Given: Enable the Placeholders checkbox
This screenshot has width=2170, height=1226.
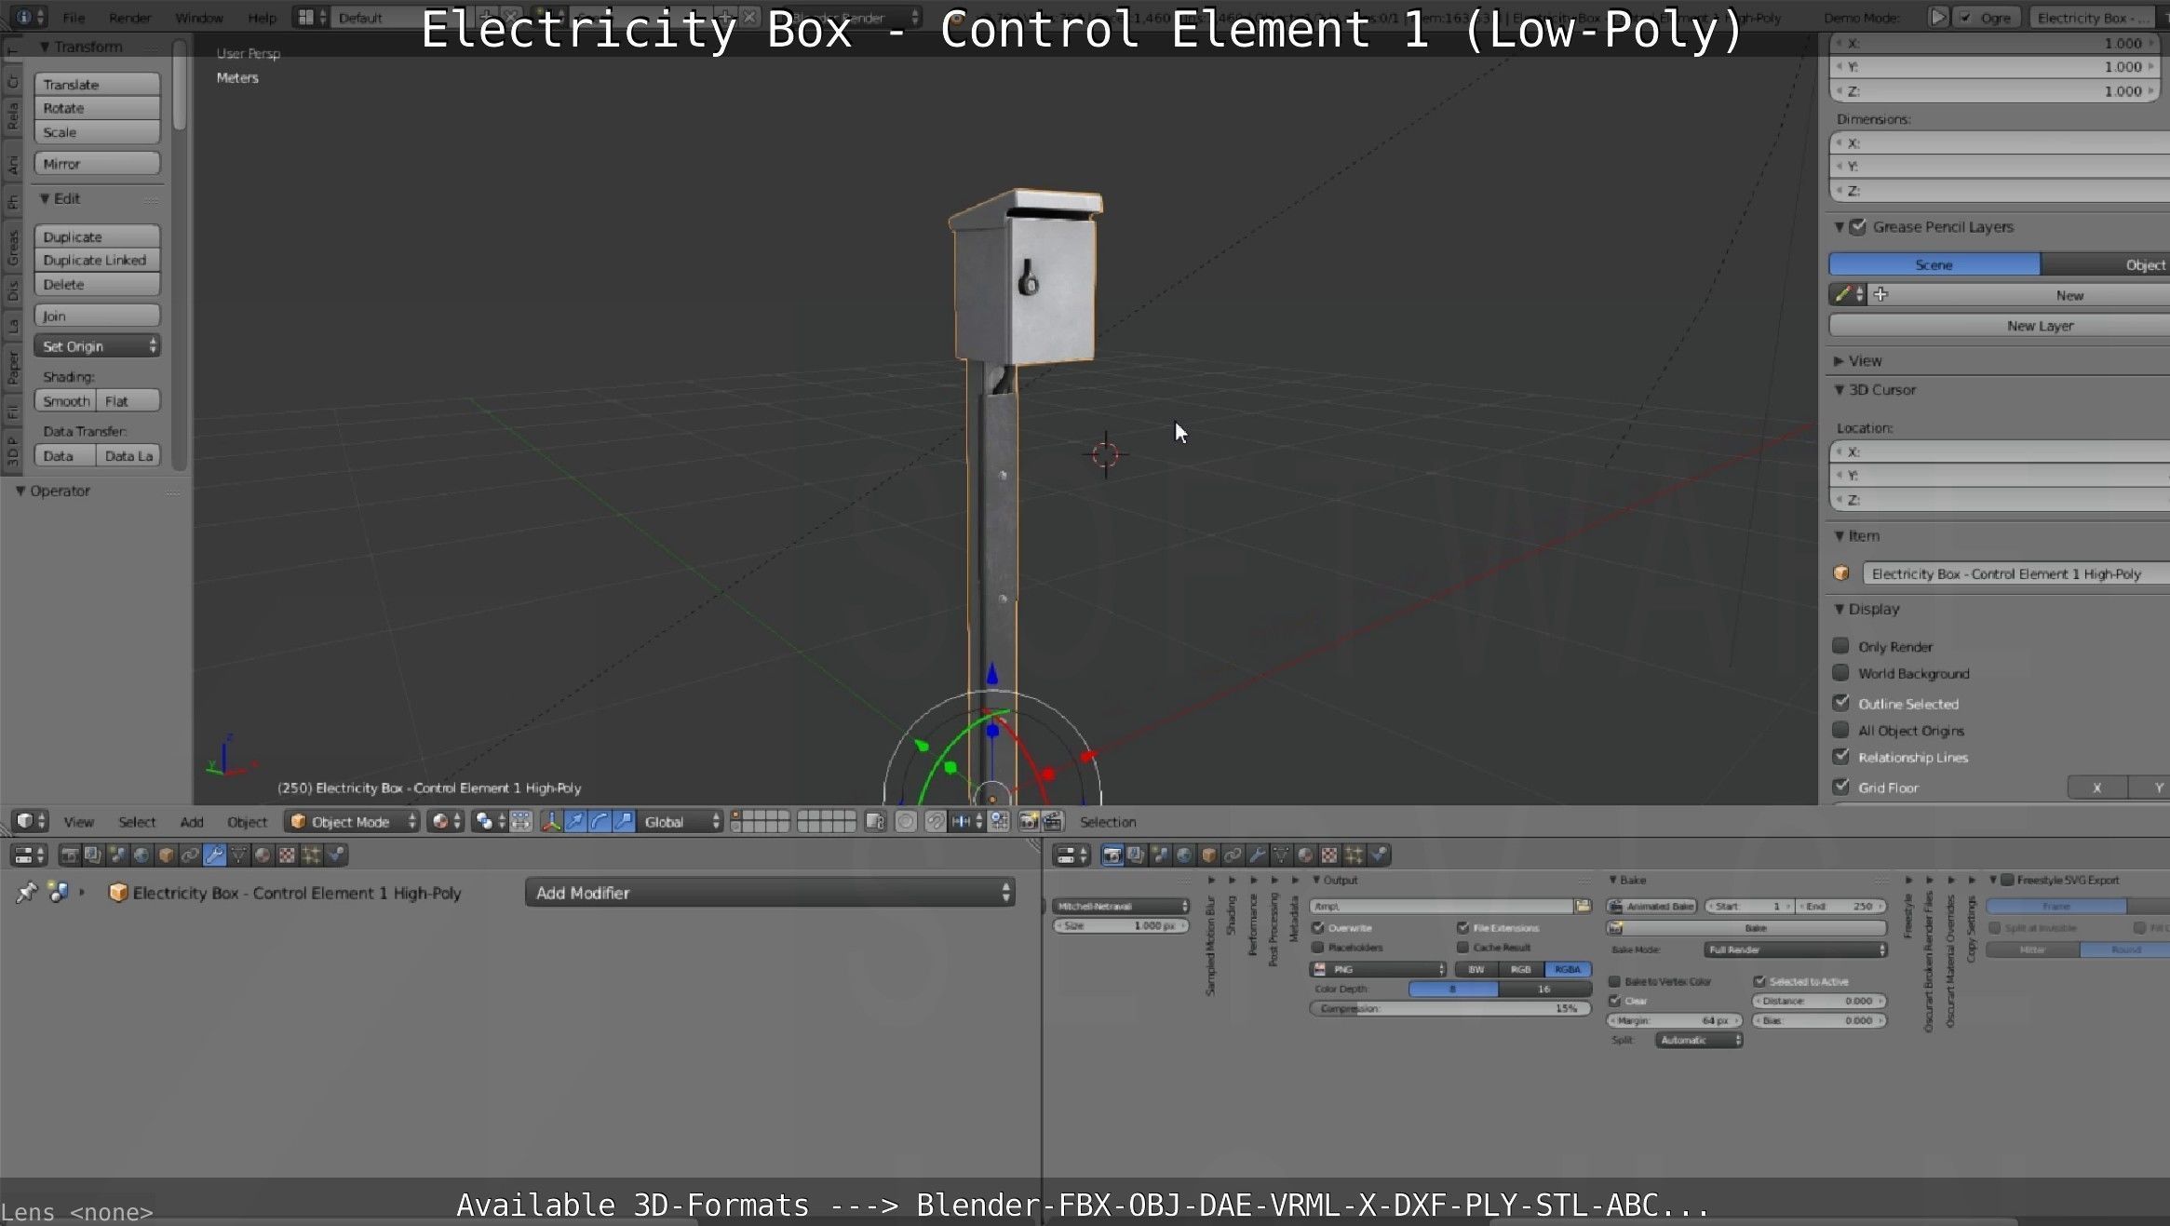Looking at the screenshot, I should click(x=1318, y=947).
